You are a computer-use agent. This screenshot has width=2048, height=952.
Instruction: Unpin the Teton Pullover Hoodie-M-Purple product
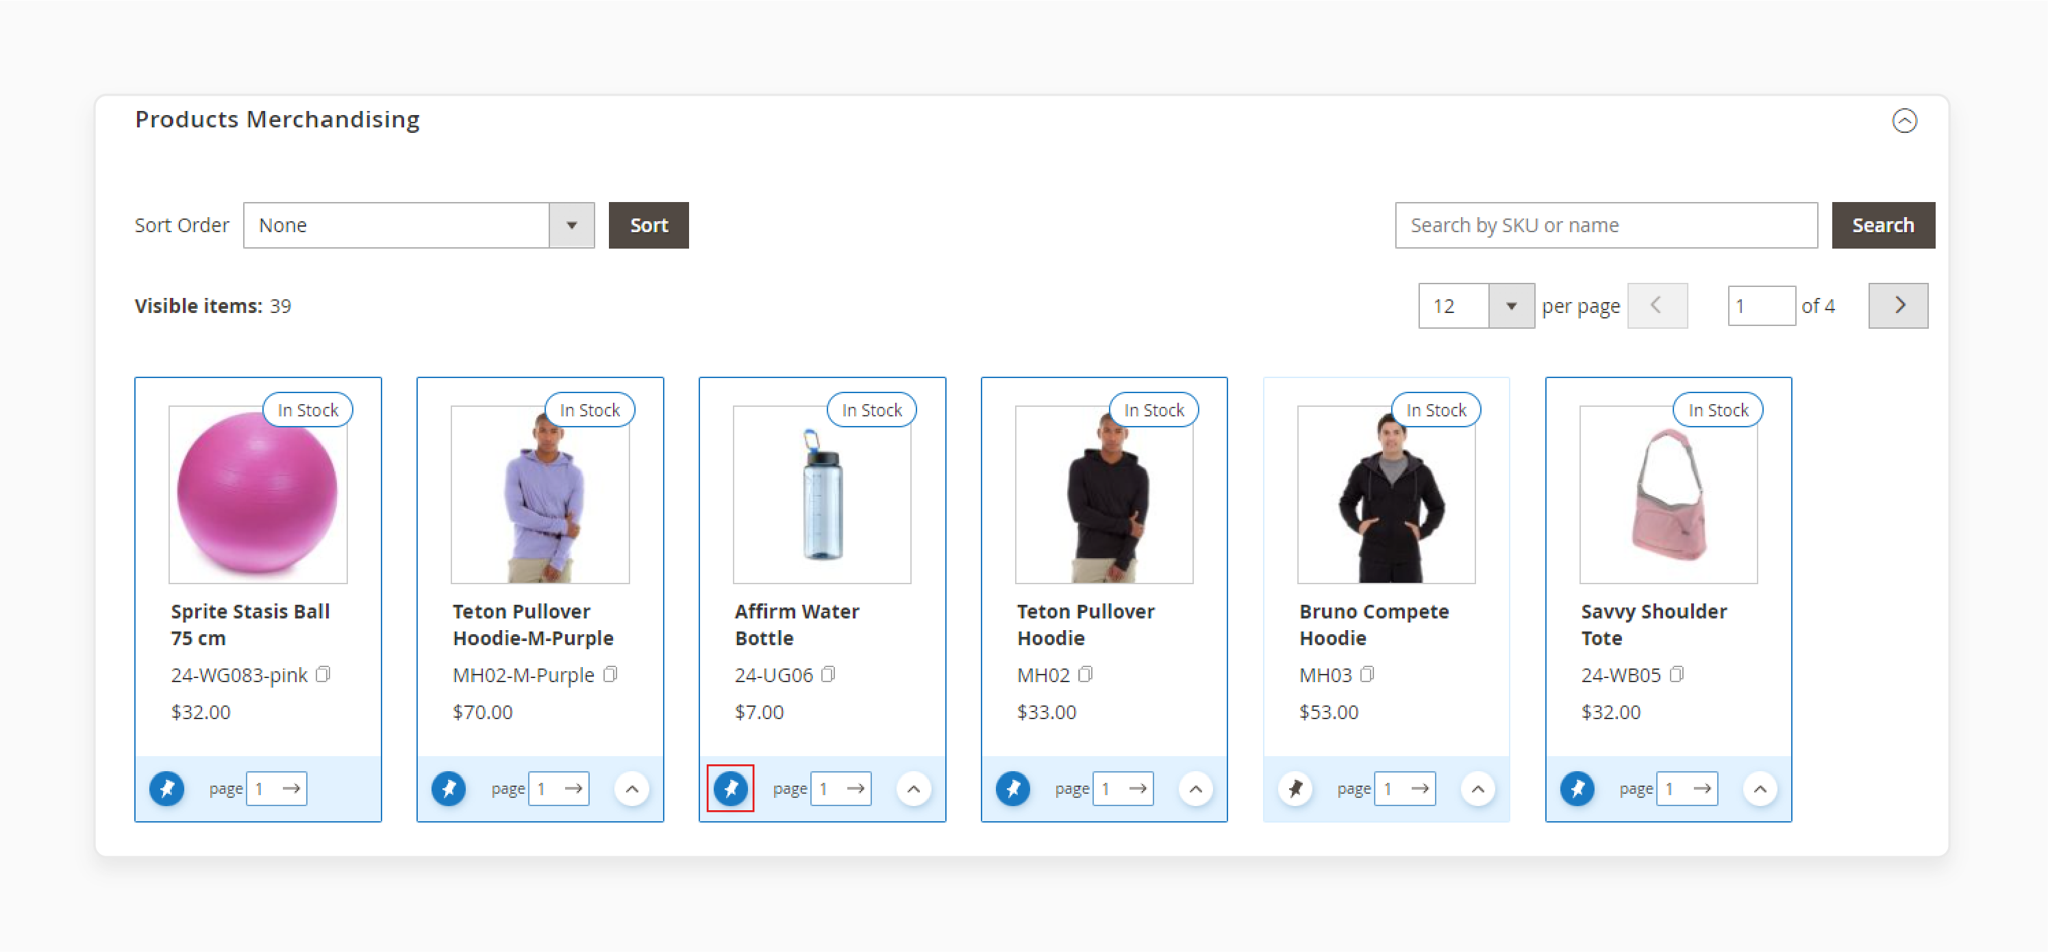[x=449, y=788]
